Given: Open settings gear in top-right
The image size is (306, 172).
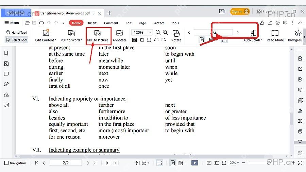Looking at the screenshot, I should click(277, 23).
